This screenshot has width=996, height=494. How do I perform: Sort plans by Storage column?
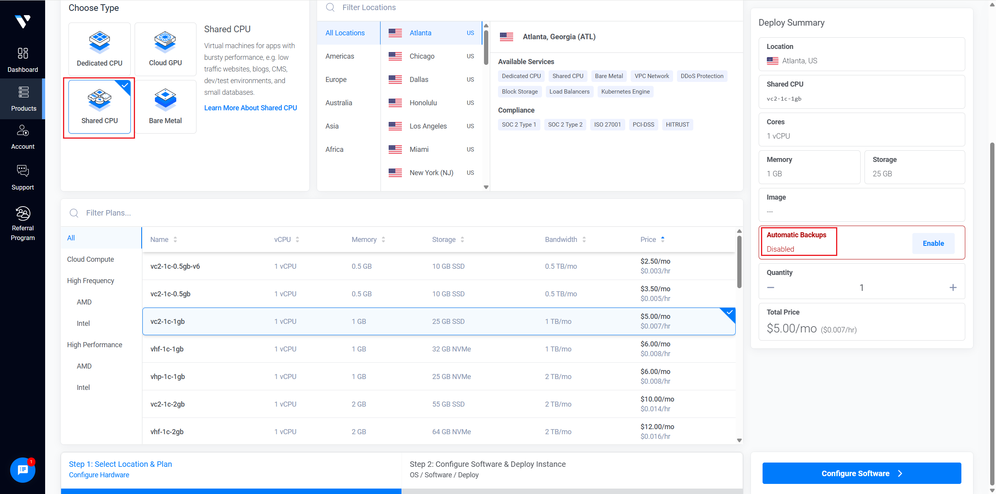click(x=448, y=240)
